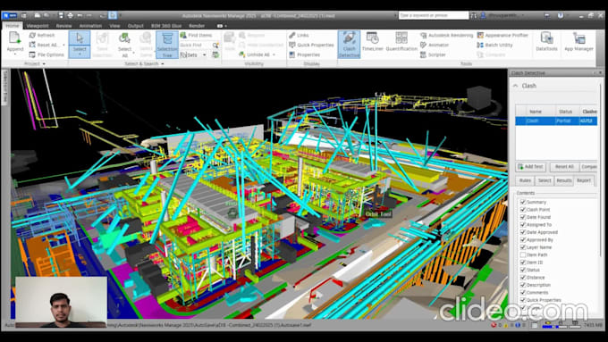The image size is (608, 342).
Task: Toggle the Selection Tree window
Action: point(167,45)
